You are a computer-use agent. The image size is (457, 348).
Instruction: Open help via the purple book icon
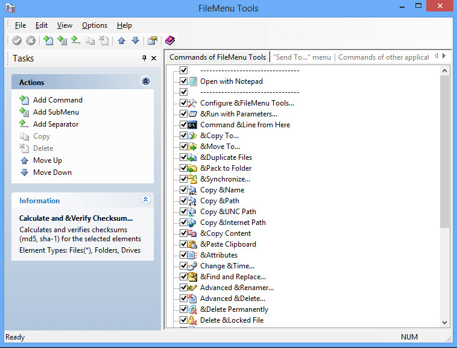[x=170, y=40]
